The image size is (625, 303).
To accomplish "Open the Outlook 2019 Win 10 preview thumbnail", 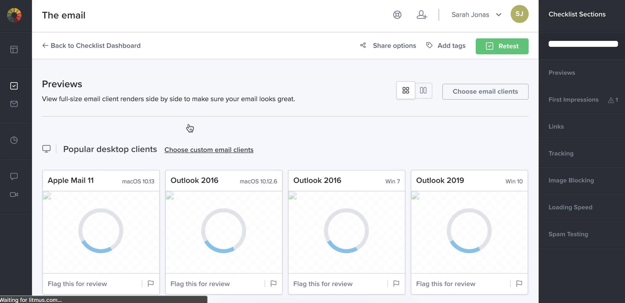I will click(x=469, y=231).
